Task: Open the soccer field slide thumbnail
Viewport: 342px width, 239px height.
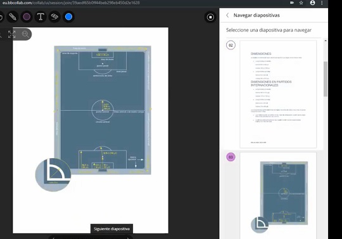Action: pyautogui.click(x=278, y=195)
